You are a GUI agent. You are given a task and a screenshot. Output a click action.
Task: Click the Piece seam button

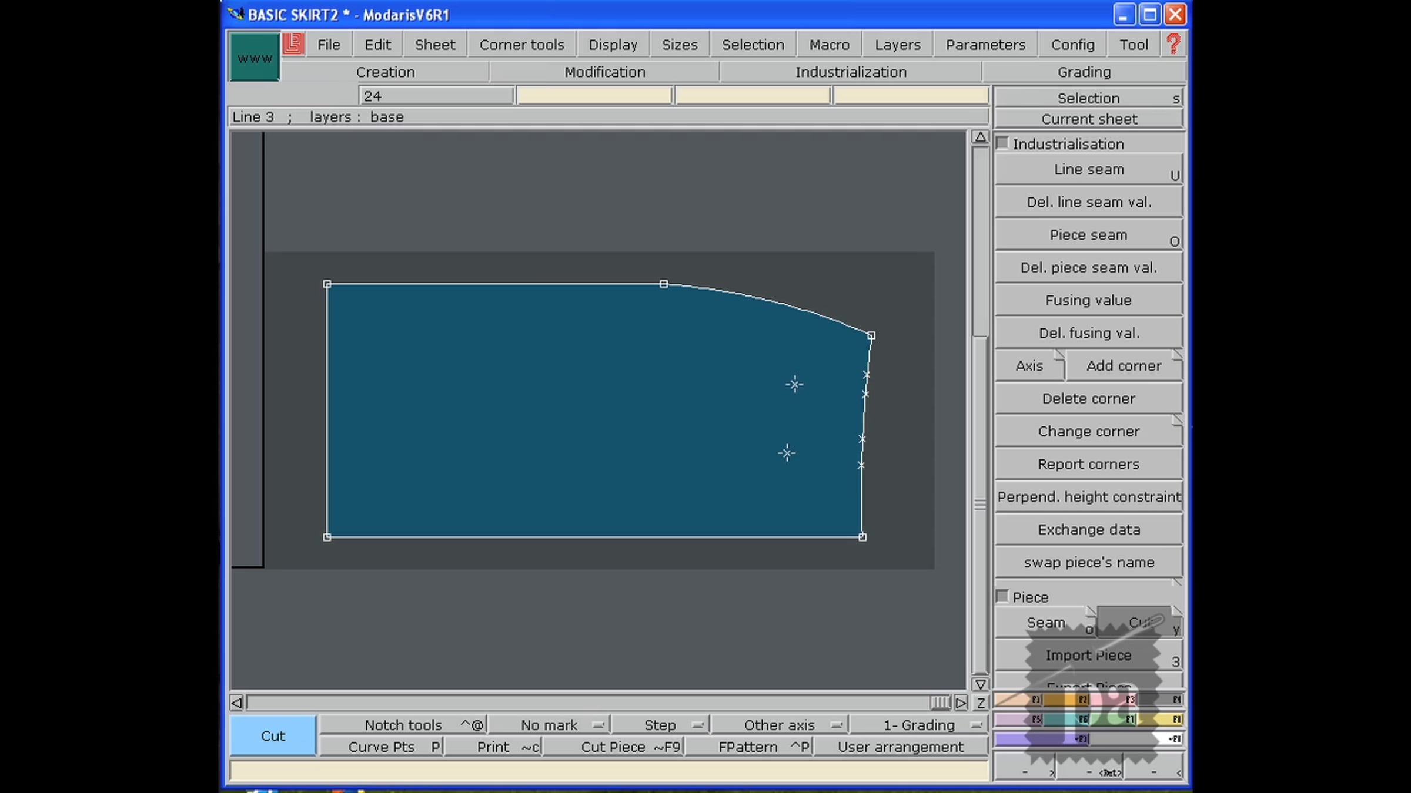[1088, 235]
